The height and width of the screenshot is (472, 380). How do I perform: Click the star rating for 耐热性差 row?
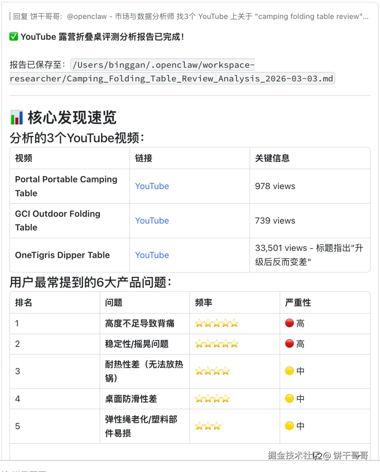pyautogui.click(x=213, y=371)
